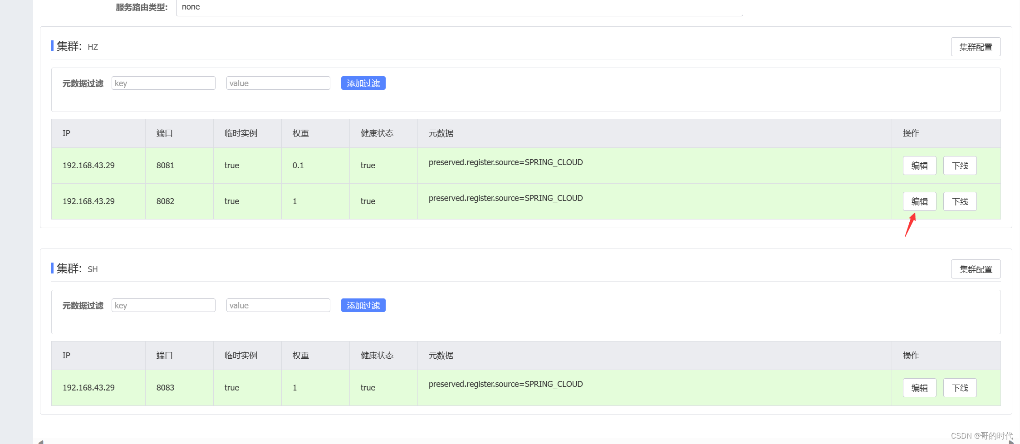
Task: Open cluster config for HZ cluster
Action: click(976, 47)
